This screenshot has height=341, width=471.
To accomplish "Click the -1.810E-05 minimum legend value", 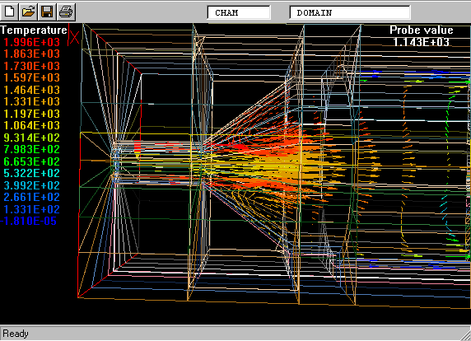I will tap(29, 221).
